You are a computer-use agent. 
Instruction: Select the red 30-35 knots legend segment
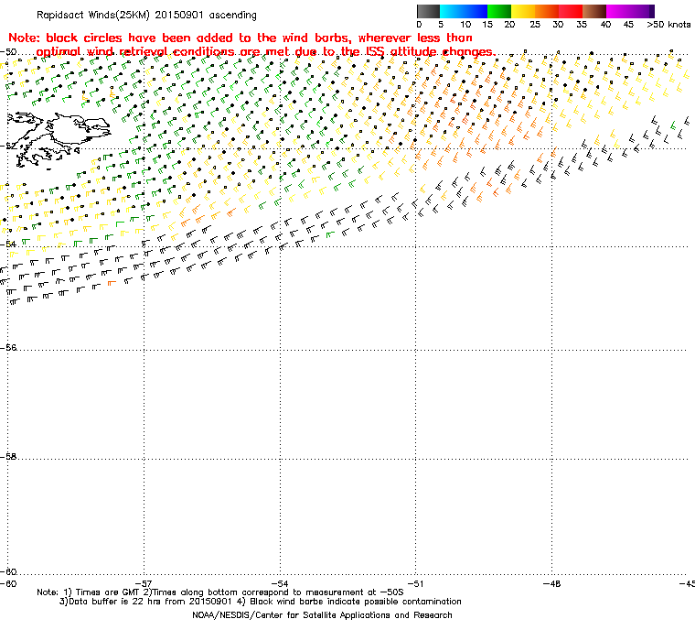click(571, 11)
